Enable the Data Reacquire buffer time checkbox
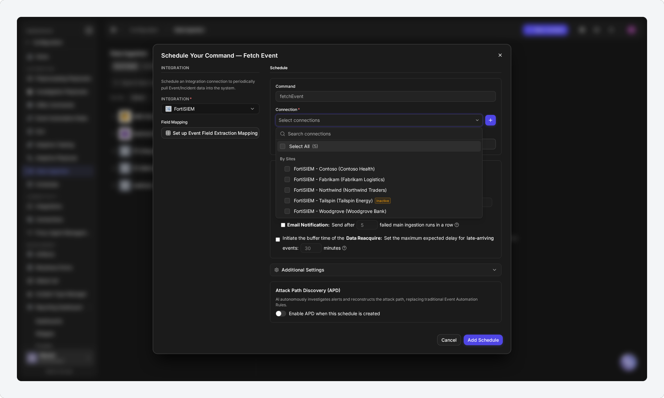 [x=278, y=239]
